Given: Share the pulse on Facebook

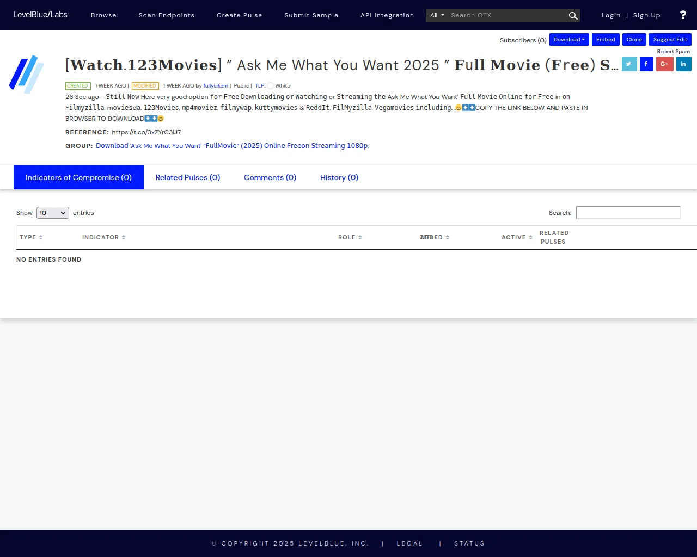Looking at the screenshot, I should (x=646, y=64).
